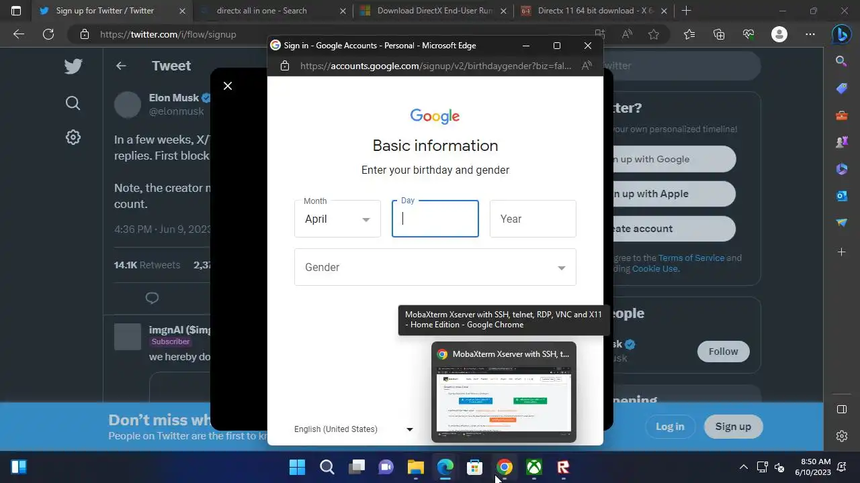Click Read aloud icon in Edge address bar
860x483 pixels.
click(x=627, y=34)
